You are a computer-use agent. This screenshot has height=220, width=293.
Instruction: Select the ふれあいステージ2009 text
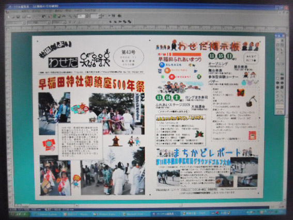tap(173, 105)
